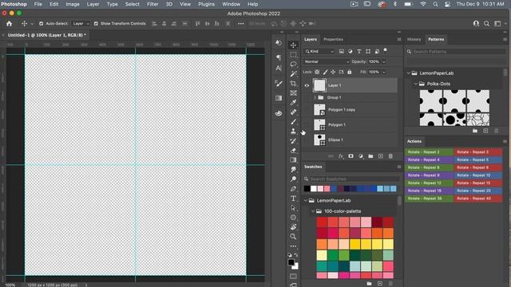Image resolution: width=511 pixels, height=287 pixels.
Task: Select the Healing Brush tool
Action: pyautogui.click(x=293, y=112)
